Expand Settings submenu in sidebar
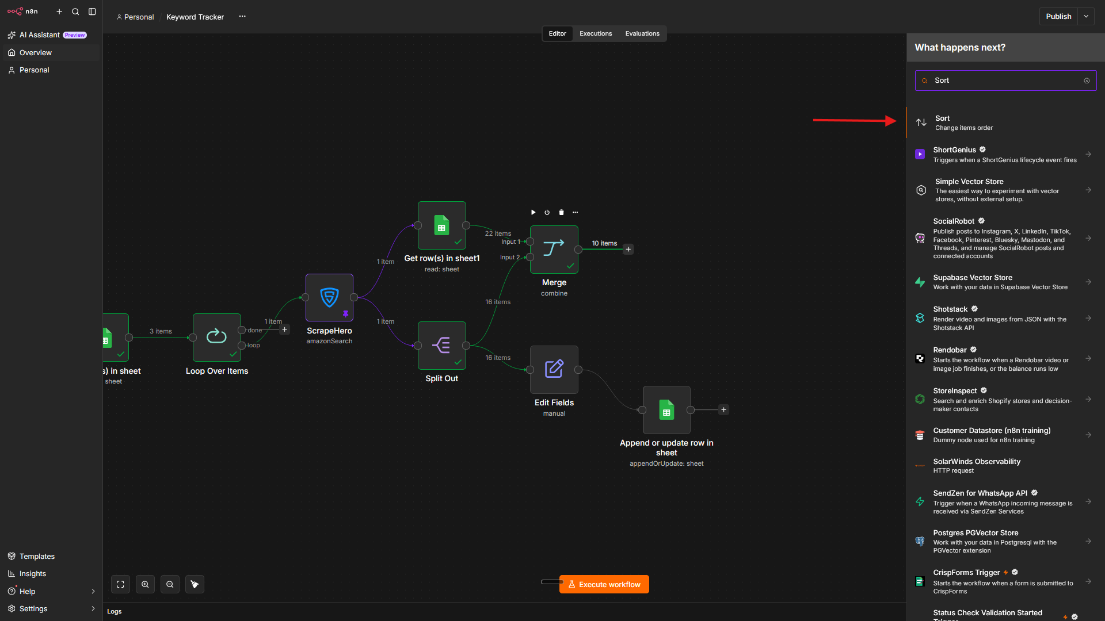The width and height of the screenshot is (1105, 621). tap(93, 608)
